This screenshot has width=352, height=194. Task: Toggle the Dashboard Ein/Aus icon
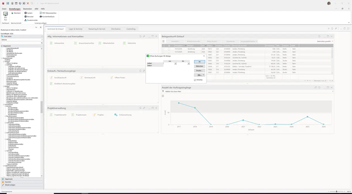tap(6, 16)
